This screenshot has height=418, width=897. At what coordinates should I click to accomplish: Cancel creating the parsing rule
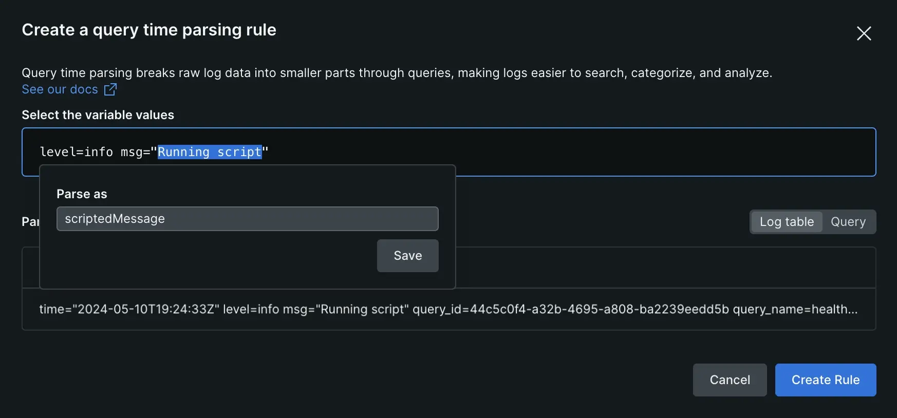tap(730, 380)
